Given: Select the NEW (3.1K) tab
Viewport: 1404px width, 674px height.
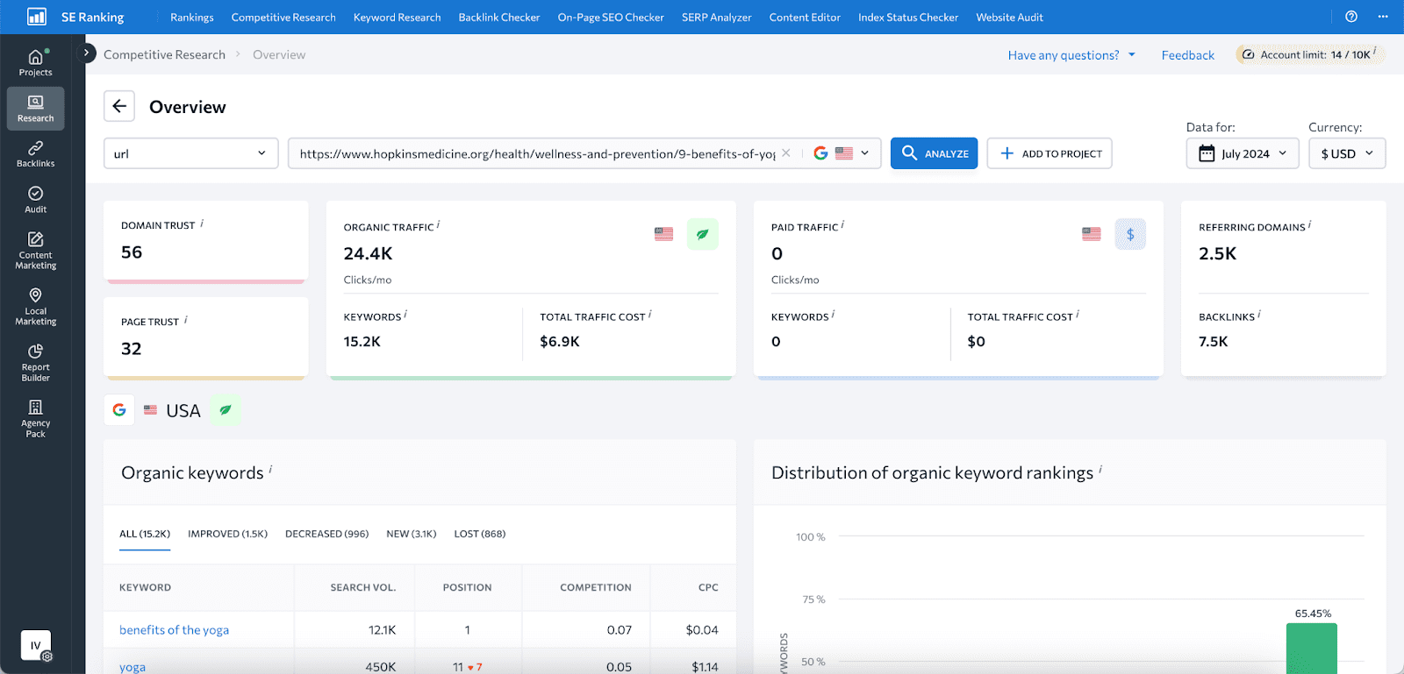Looking at the screenshot, I should 412,534.
